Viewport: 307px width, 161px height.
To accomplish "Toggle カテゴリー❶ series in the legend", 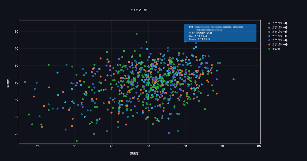I will [280, 23].
